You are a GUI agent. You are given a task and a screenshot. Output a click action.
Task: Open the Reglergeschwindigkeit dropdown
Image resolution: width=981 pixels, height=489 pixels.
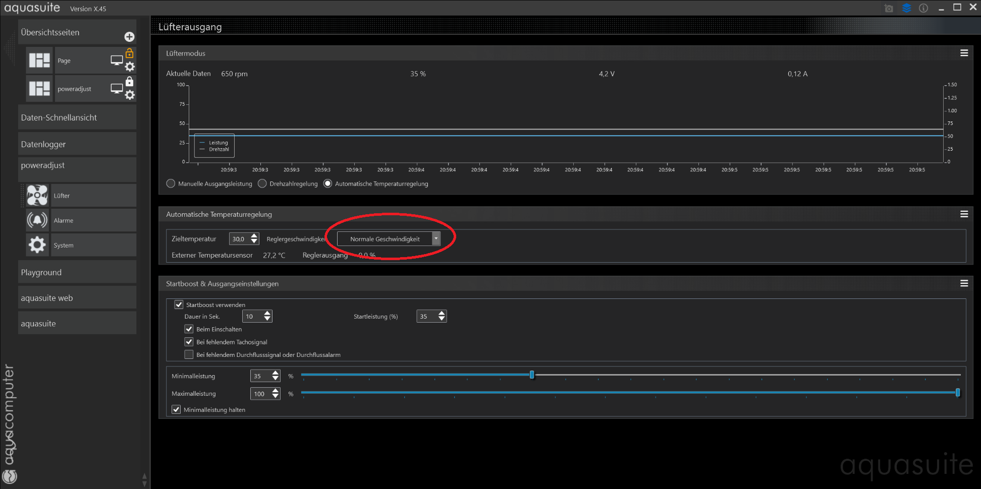tap(389, 239)
